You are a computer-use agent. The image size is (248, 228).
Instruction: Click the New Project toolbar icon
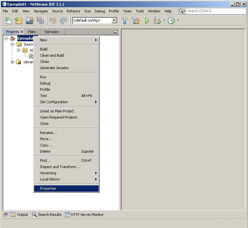(x=19, y=21)
